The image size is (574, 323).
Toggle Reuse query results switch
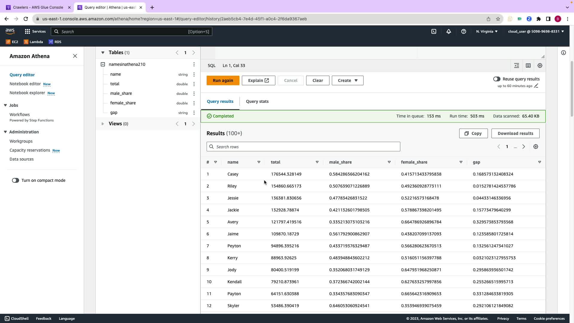pyautogui.click(x=497, y=79)
